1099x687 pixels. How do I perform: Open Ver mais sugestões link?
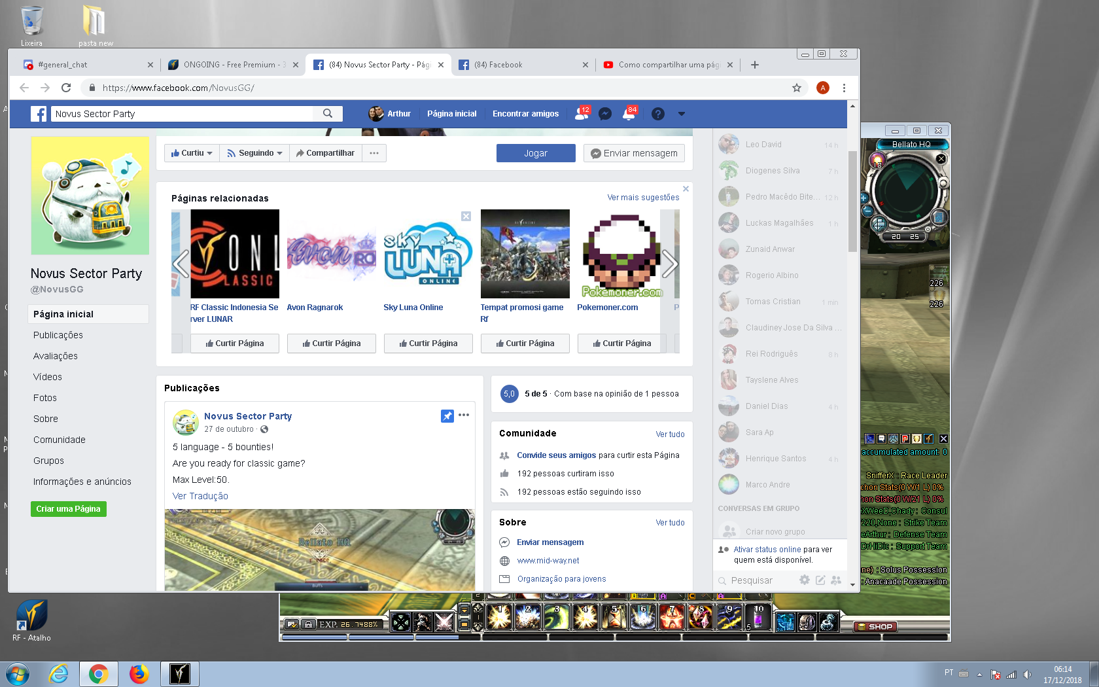pyautogui.click(x=643, y=198)
